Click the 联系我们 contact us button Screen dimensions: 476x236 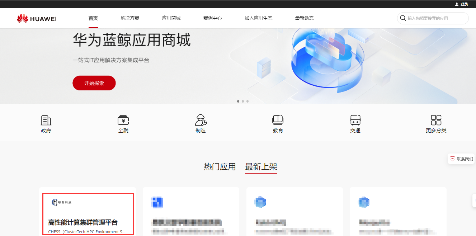(x=461, y=159)
